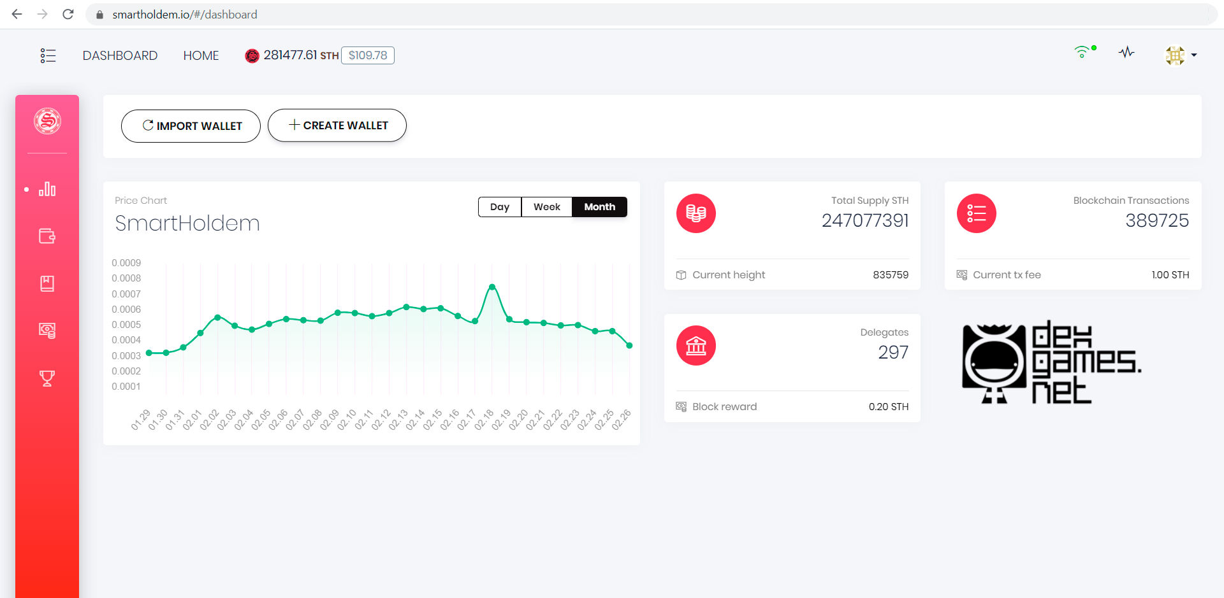This screenshot has width=1224, height=598.
Task: Open the HOME nav item
Action: pos(201,55)
